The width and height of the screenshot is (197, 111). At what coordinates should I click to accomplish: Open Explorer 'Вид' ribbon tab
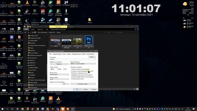(47, 29)
